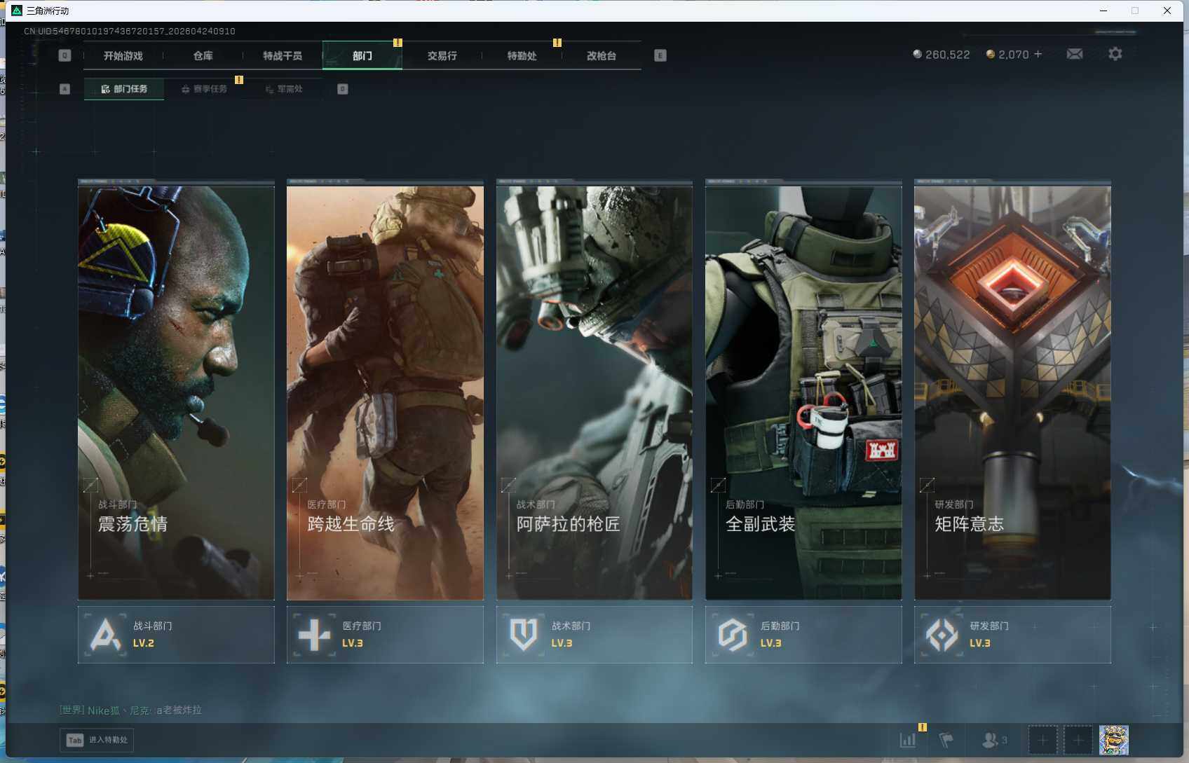The image size is (1189, 763).
Task: Open the mail envelope icon
Action: tap(1074, 54)
